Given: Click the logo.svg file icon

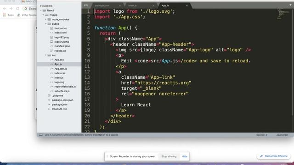Looking at the screenshot, I should click(51, 82).
